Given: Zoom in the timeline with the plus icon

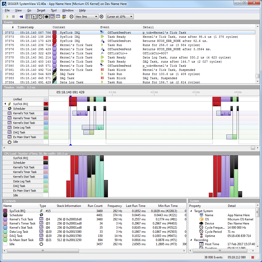Looking at the screenshot, I should tap(101, 17).
